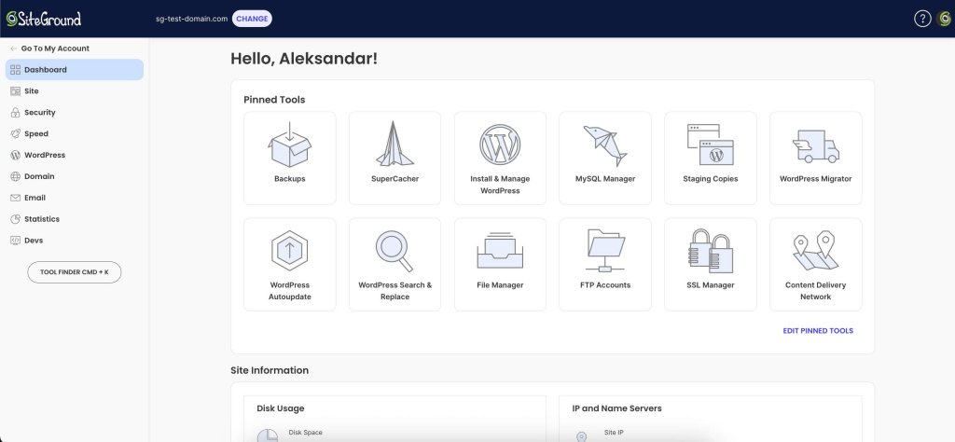
Task: Select Dashboard in the sidebar menu
Action: click(x=75, y=69)
